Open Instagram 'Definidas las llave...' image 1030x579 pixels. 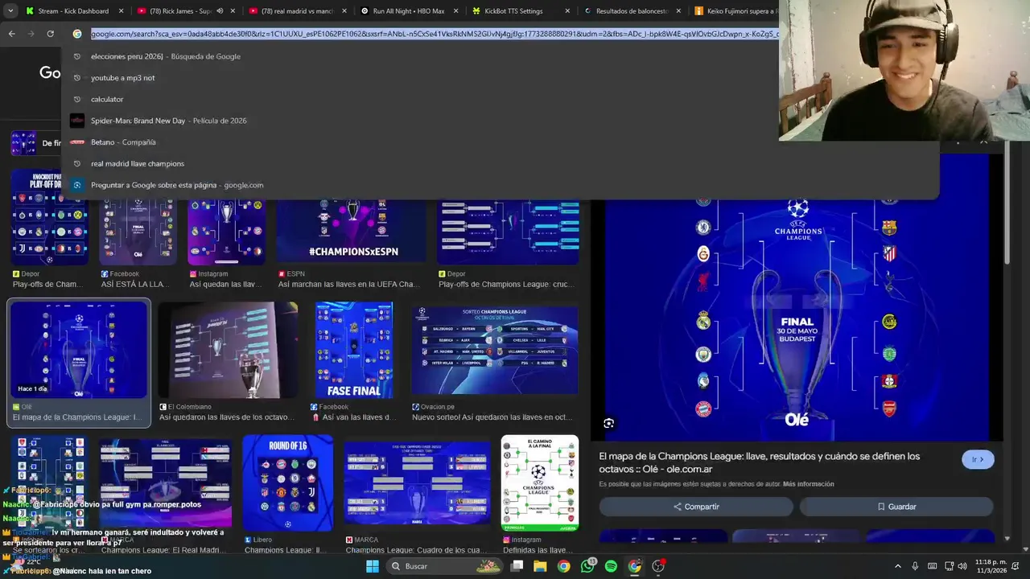[x=540, y=483]
